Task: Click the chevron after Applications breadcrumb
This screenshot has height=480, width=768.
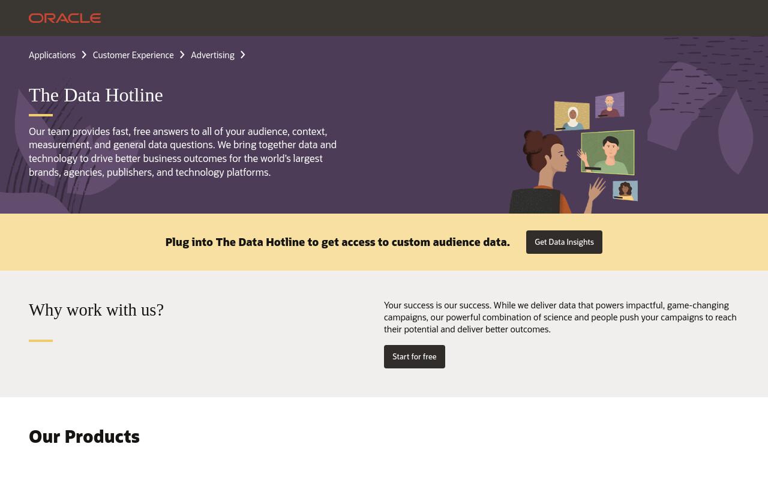Action: click(84, 55)
